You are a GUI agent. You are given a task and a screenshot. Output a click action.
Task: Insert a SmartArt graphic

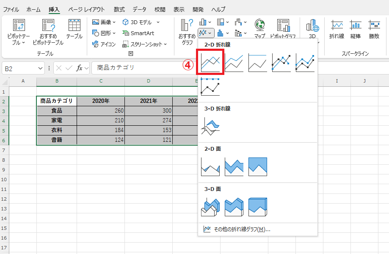(x=138, y=33)
